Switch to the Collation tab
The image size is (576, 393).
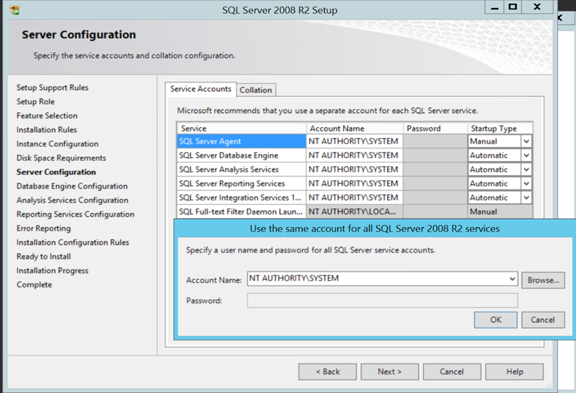256,90
